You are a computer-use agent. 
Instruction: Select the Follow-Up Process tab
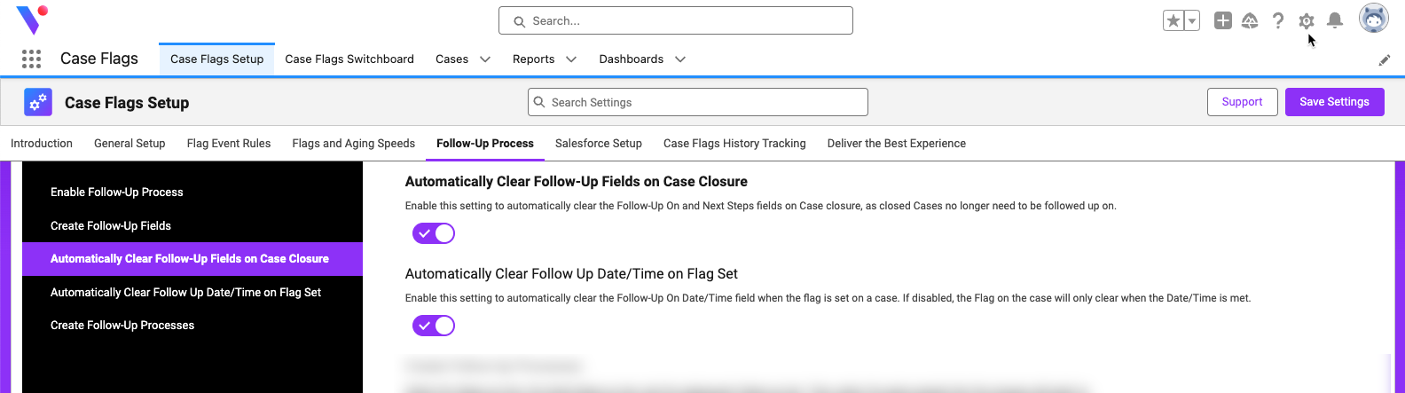click(485, 144)
